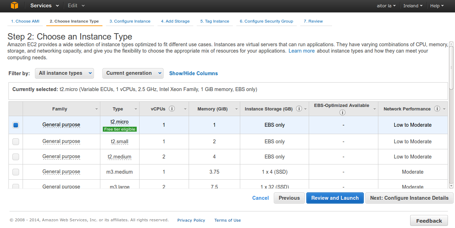Click the AWS orange cube logo
This screenshot has height=228, width=455.
(14, 6)
